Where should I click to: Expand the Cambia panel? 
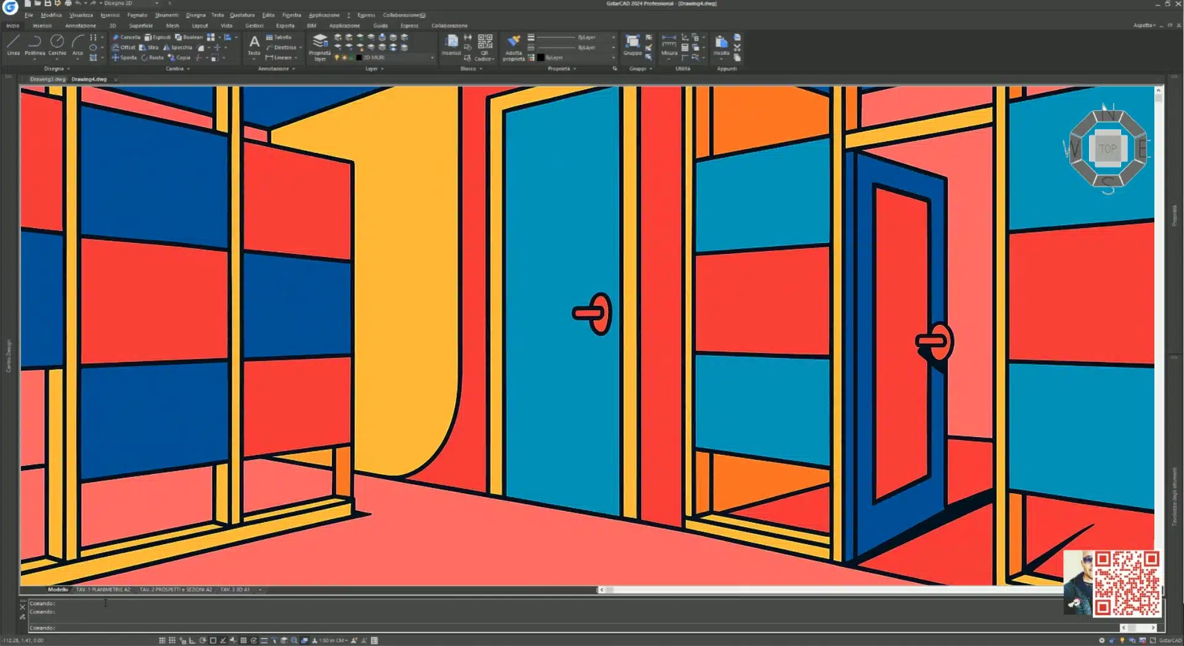click(x=178, y=69)
